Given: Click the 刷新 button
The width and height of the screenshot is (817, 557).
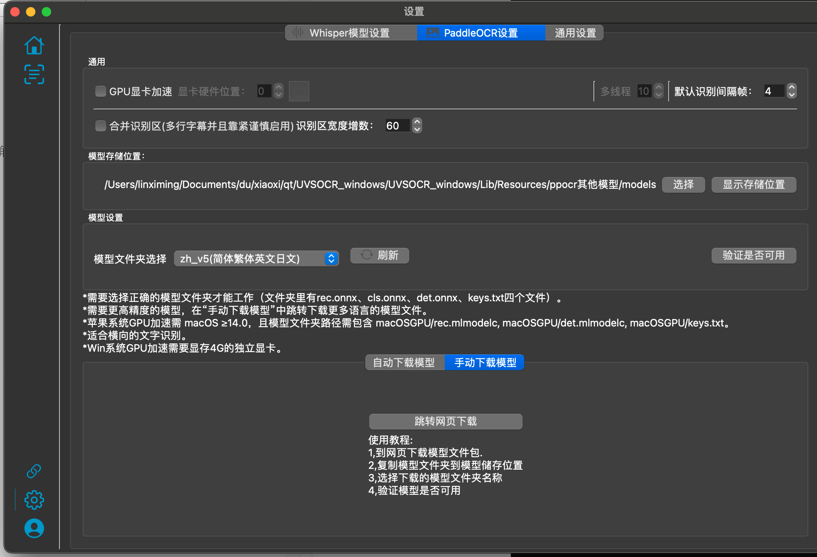Looking at the screenshot, I should tap(380, 255).
